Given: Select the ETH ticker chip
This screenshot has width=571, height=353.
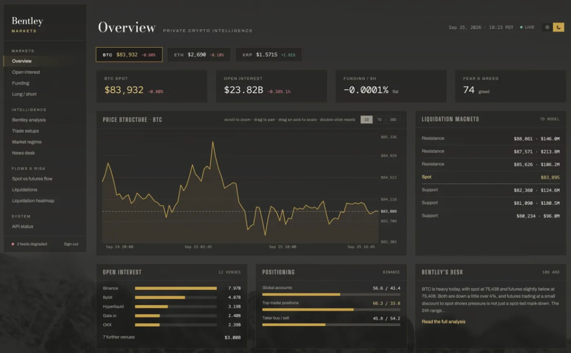Looking at the screenshot, I should click(199, 55).
